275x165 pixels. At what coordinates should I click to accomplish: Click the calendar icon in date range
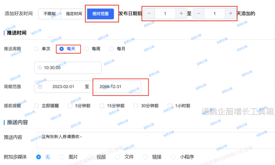[40, 87]
